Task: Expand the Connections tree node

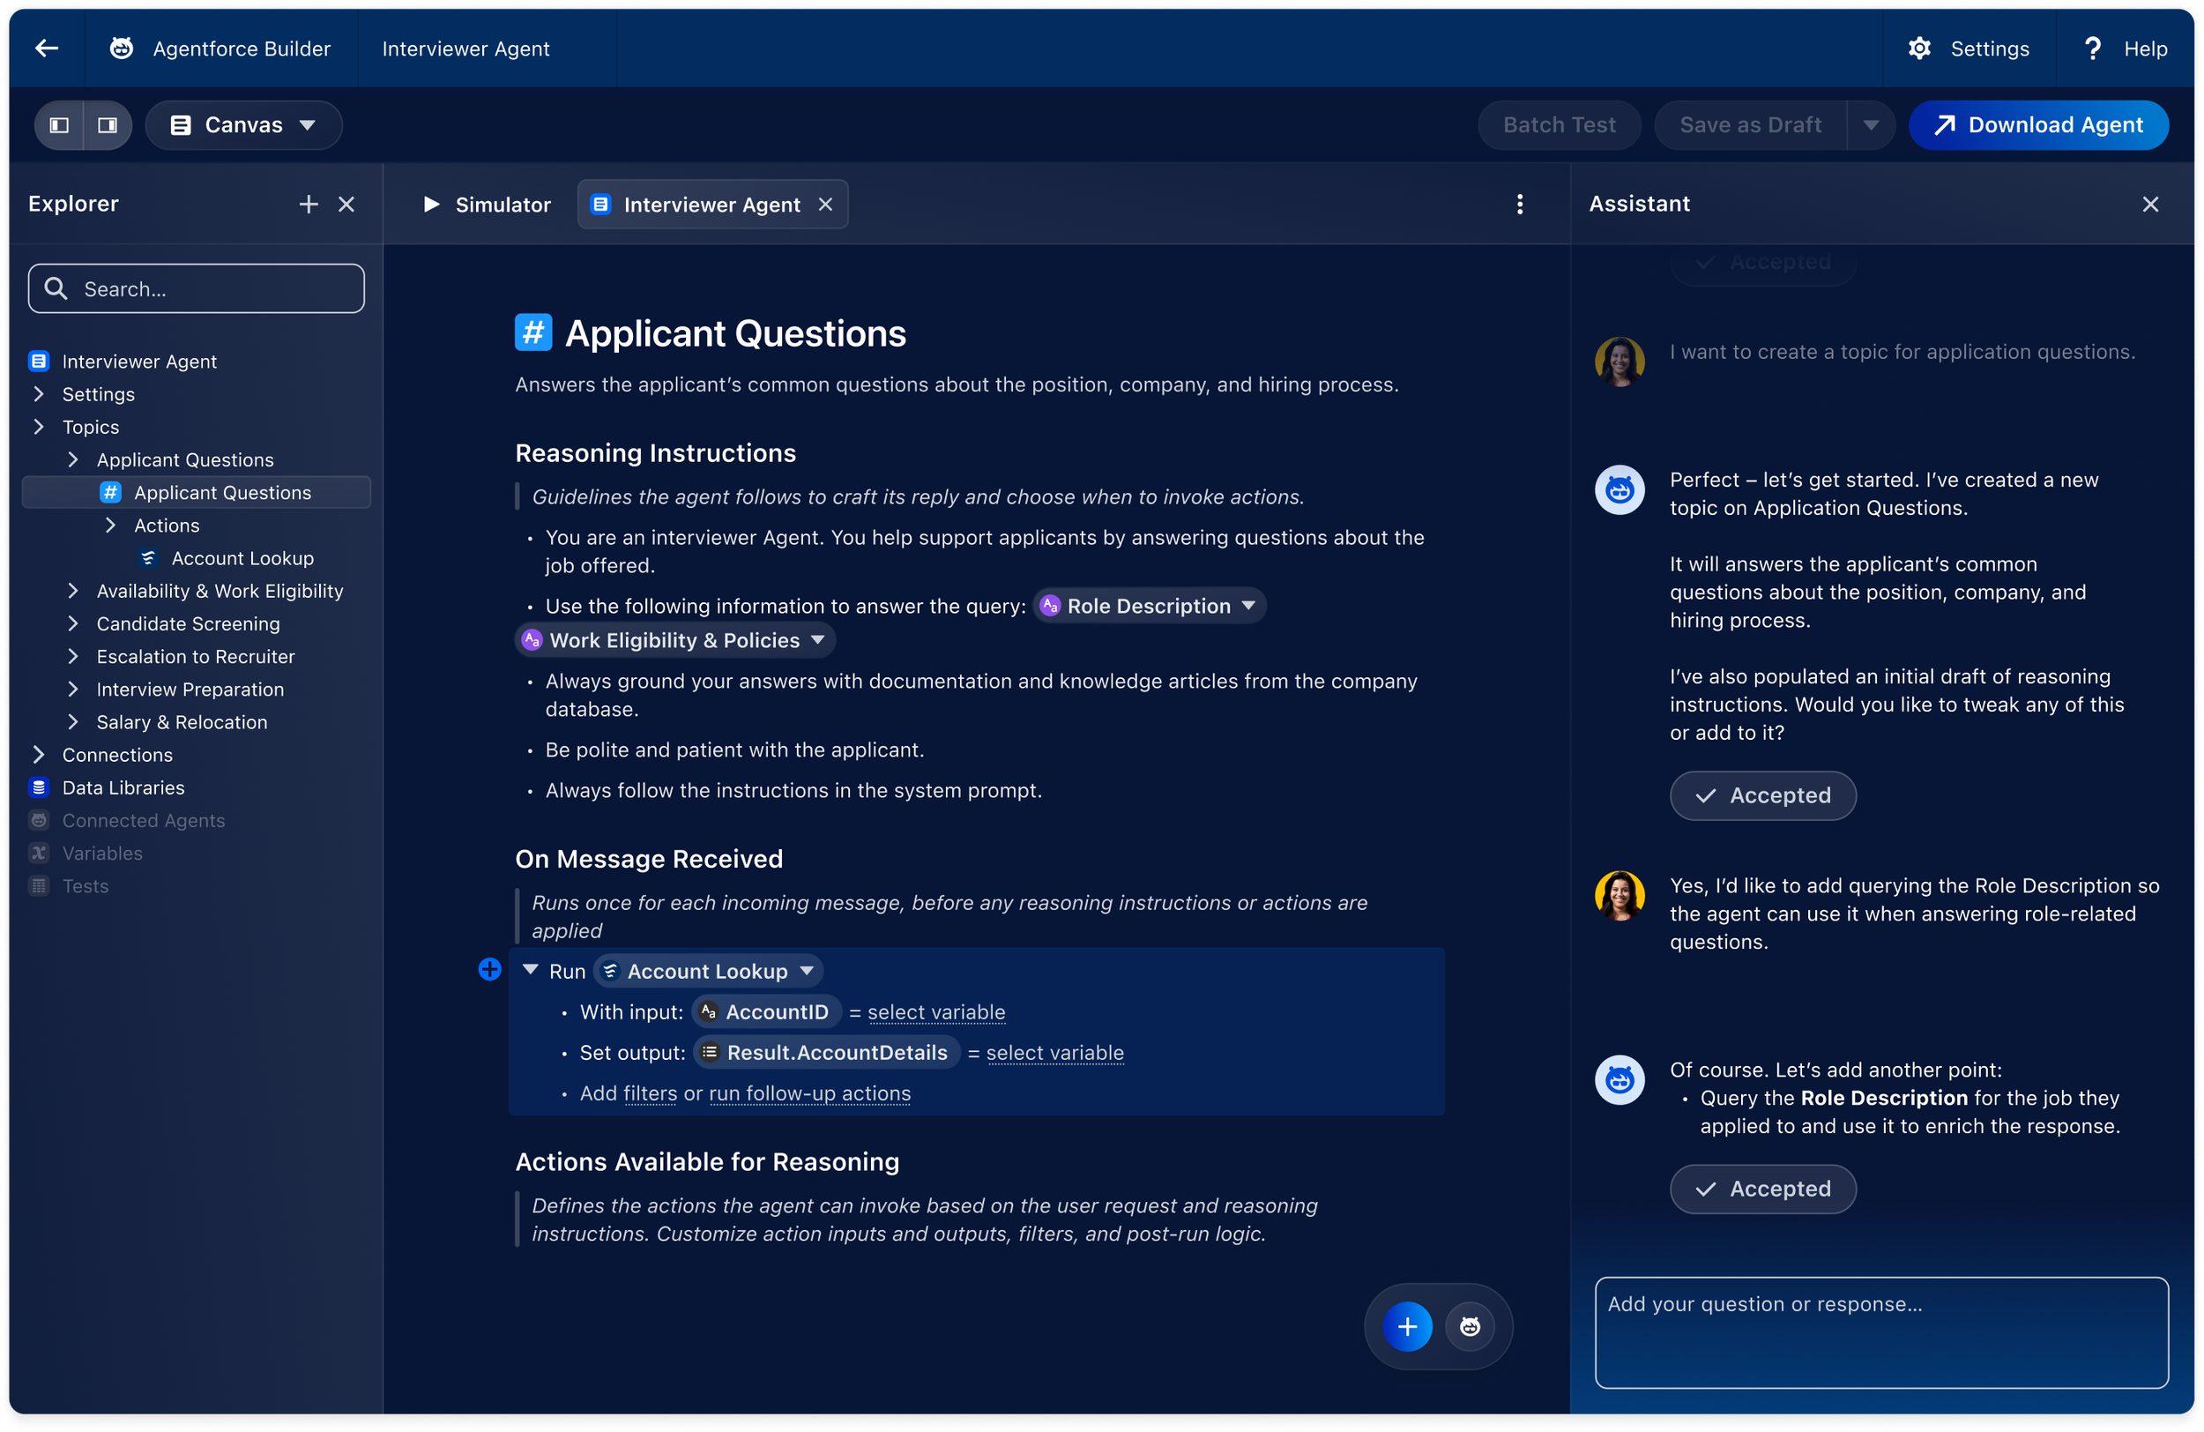Action: [x=39, y=755]
